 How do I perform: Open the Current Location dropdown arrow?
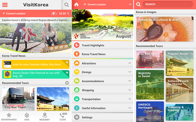point(130,5)
